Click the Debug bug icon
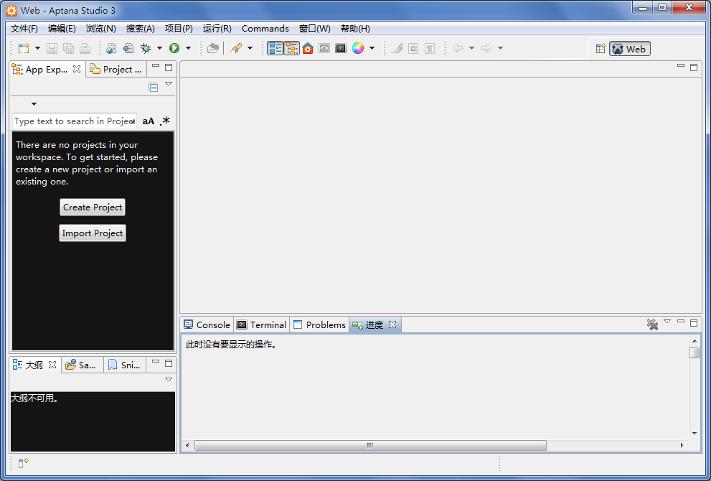 point(146,48)
